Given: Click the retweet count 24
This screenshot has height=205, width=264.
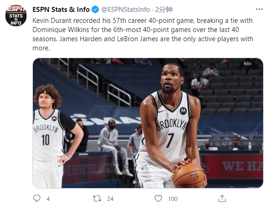Looking at the screenshot, I should 110,199.
